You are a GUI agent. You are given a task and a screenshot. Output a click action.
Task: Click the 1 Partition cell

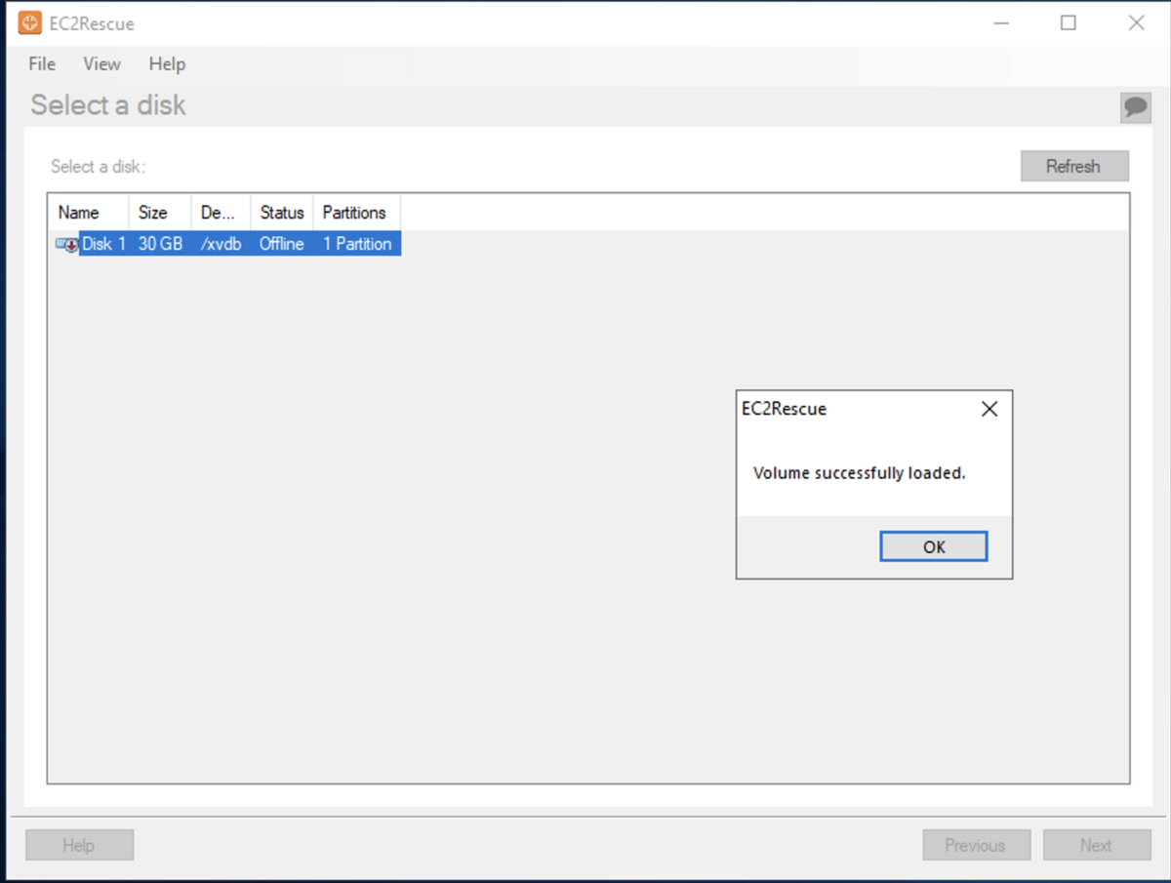357,244
